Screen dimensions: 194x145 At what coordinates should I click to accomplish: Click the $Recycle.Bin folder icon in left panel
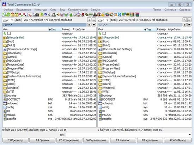5,38
